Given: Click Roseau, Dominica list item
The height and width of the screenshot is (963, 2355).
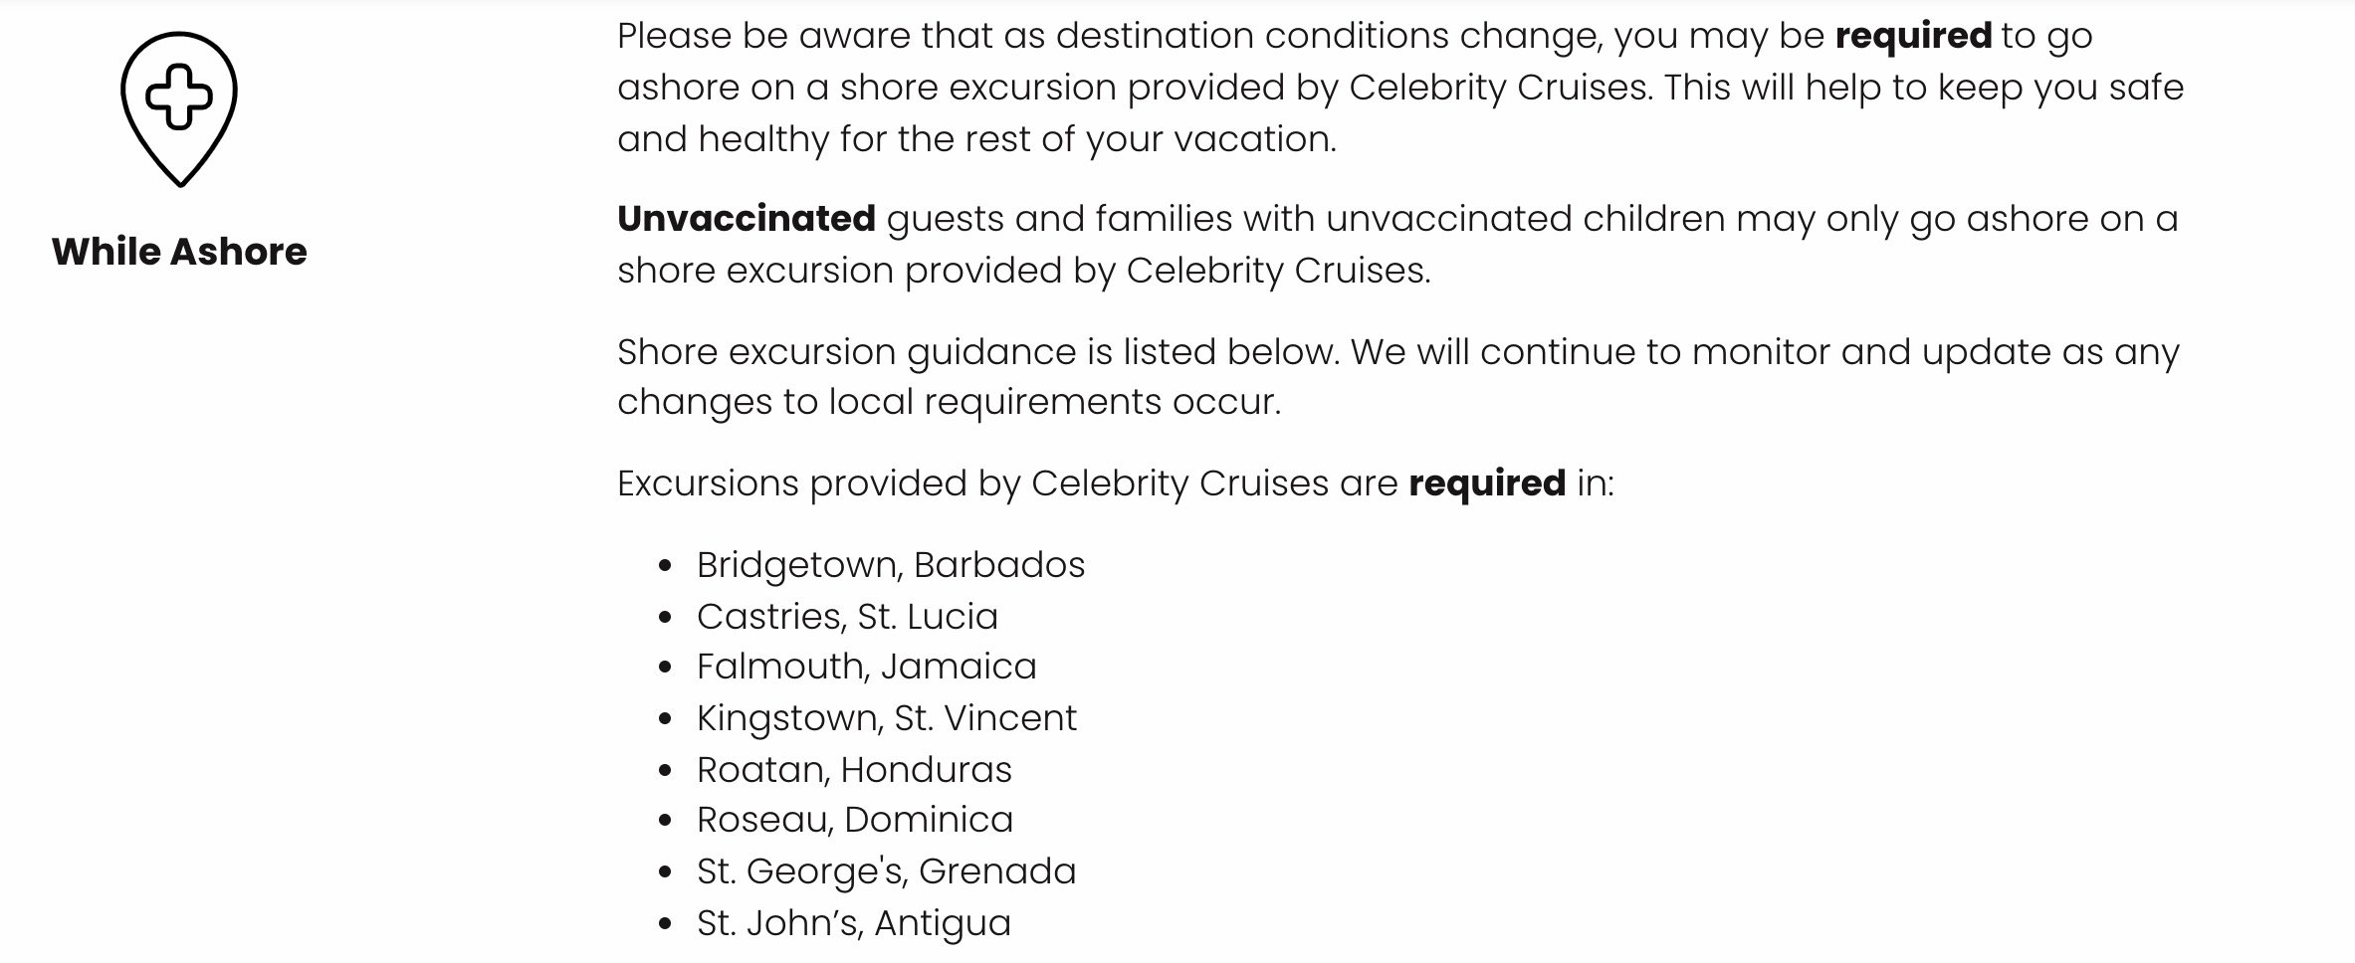Looking at the screenshot, I should click(855, 820).
